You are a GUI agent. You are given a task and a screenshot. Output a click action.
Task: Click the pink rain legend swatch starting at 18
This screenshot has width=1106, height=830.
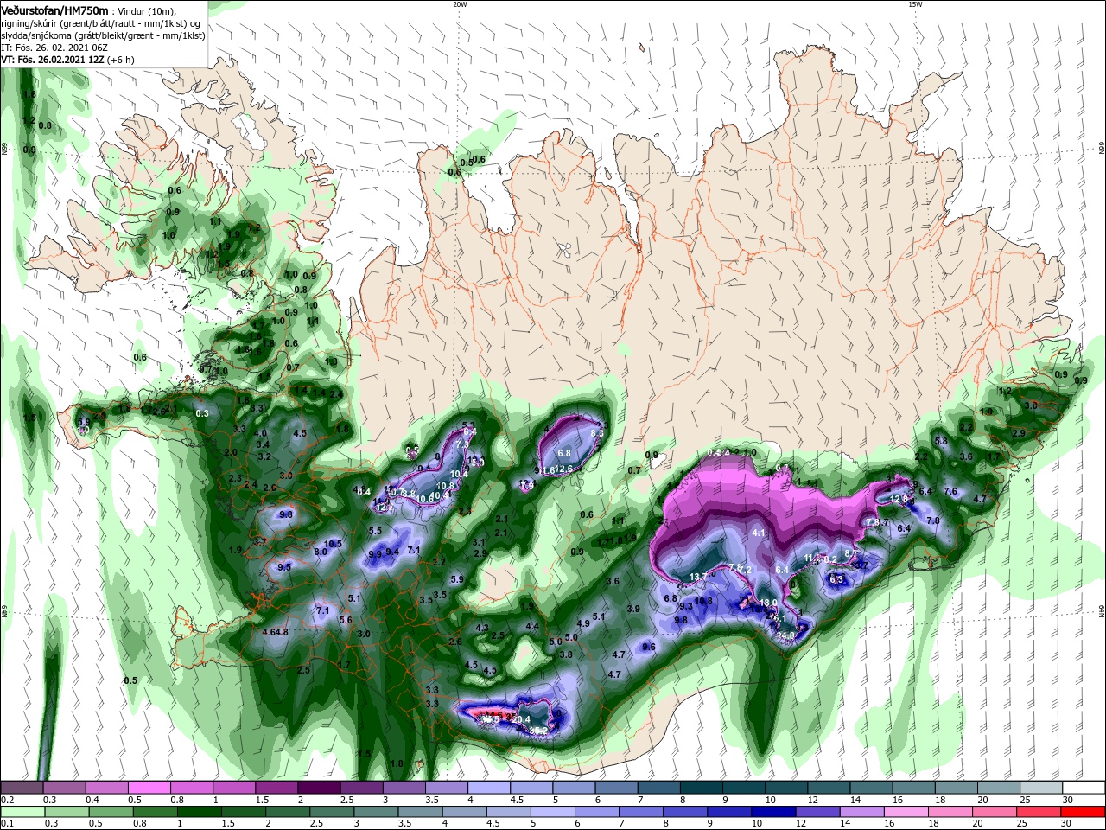click(949, 812)
